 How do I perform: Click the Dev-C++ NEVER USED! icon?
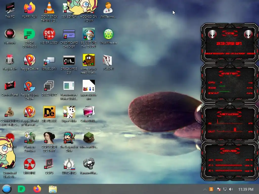[x=49, y=34]
